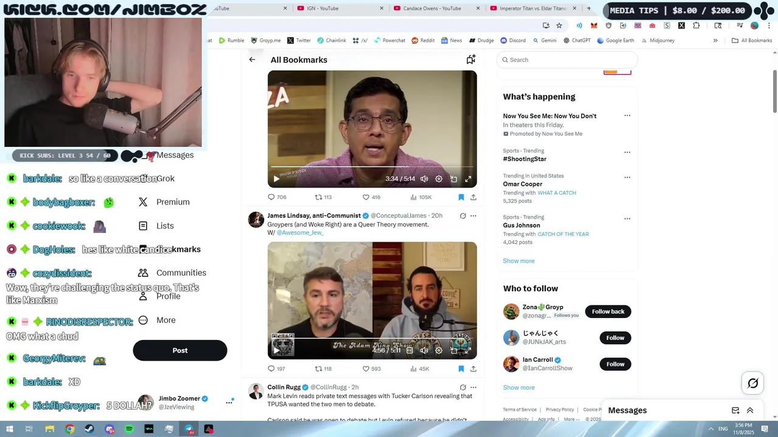Enter fullscreen on the first video
The width and height of the screenshot is (778, 437).
[x=468, y=179]
